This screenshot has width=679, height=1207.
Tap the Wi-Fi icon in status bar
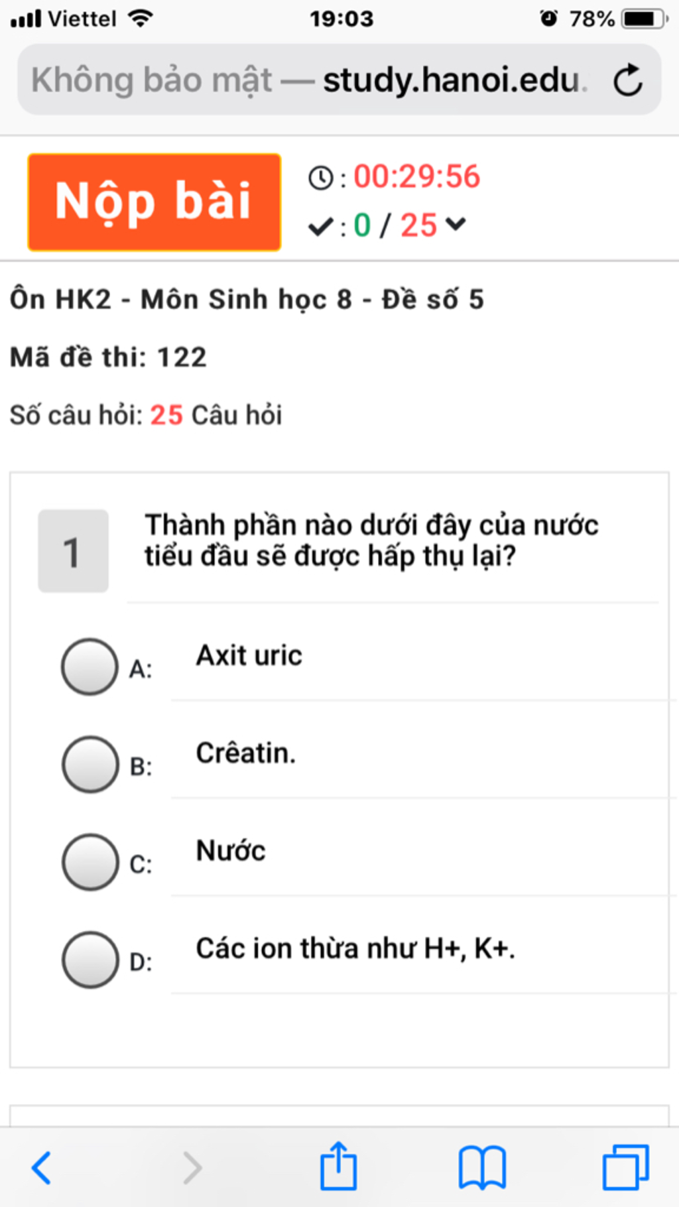140,18
